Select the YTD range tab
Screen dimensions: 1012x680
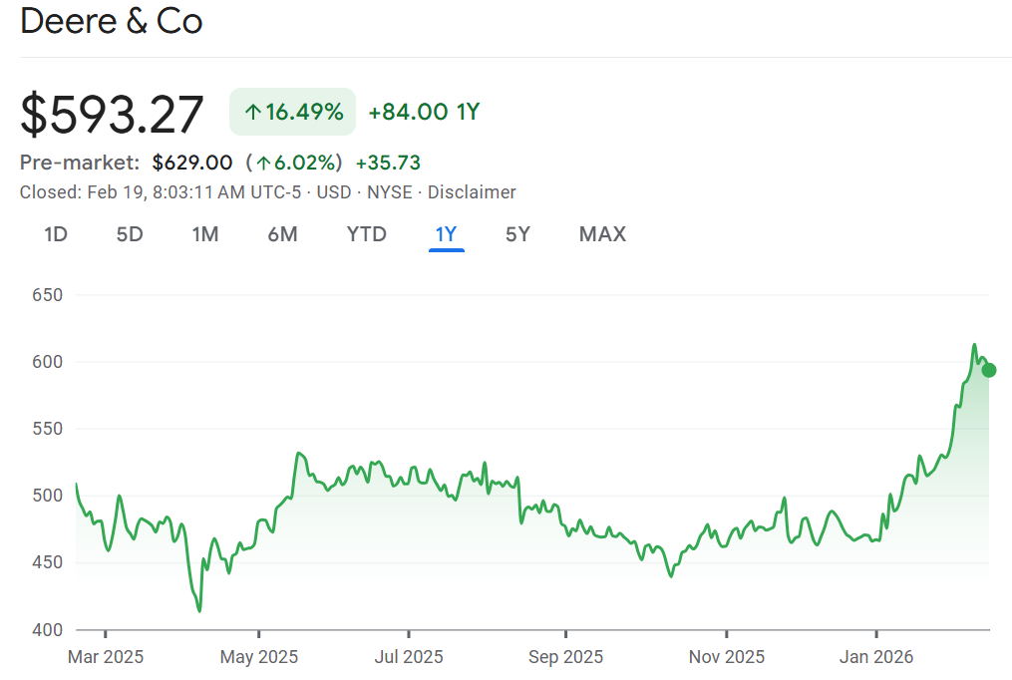coord(366,234)
